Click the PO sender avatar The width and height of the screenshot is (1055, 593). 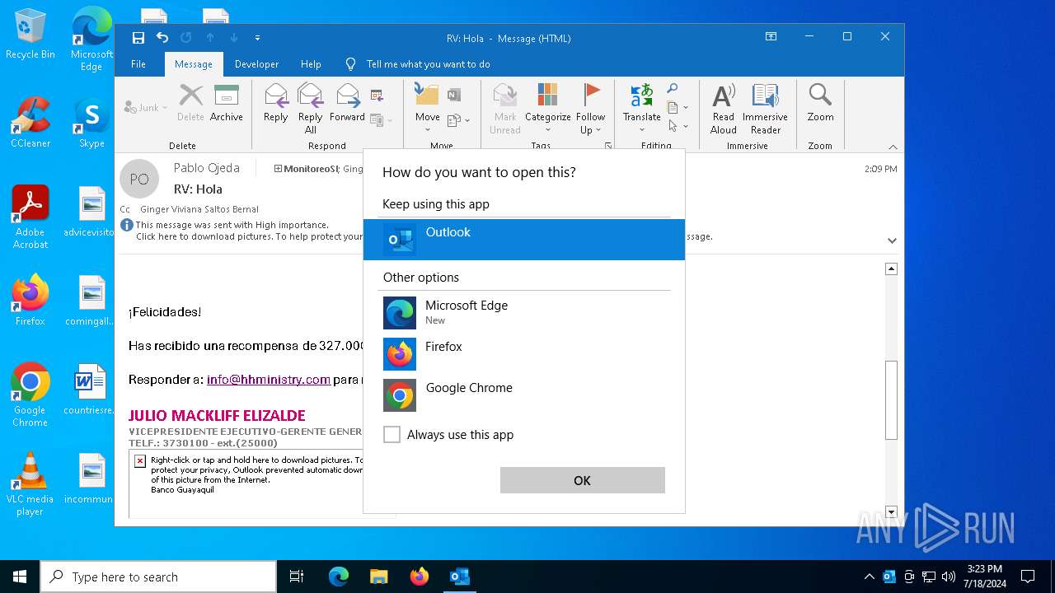(x=139, y=179)
